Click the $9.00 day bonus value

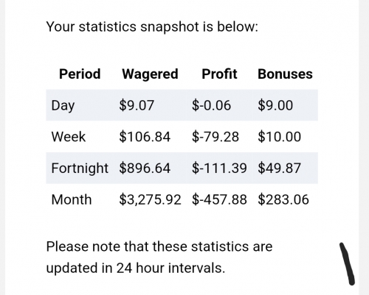(275, 105)
